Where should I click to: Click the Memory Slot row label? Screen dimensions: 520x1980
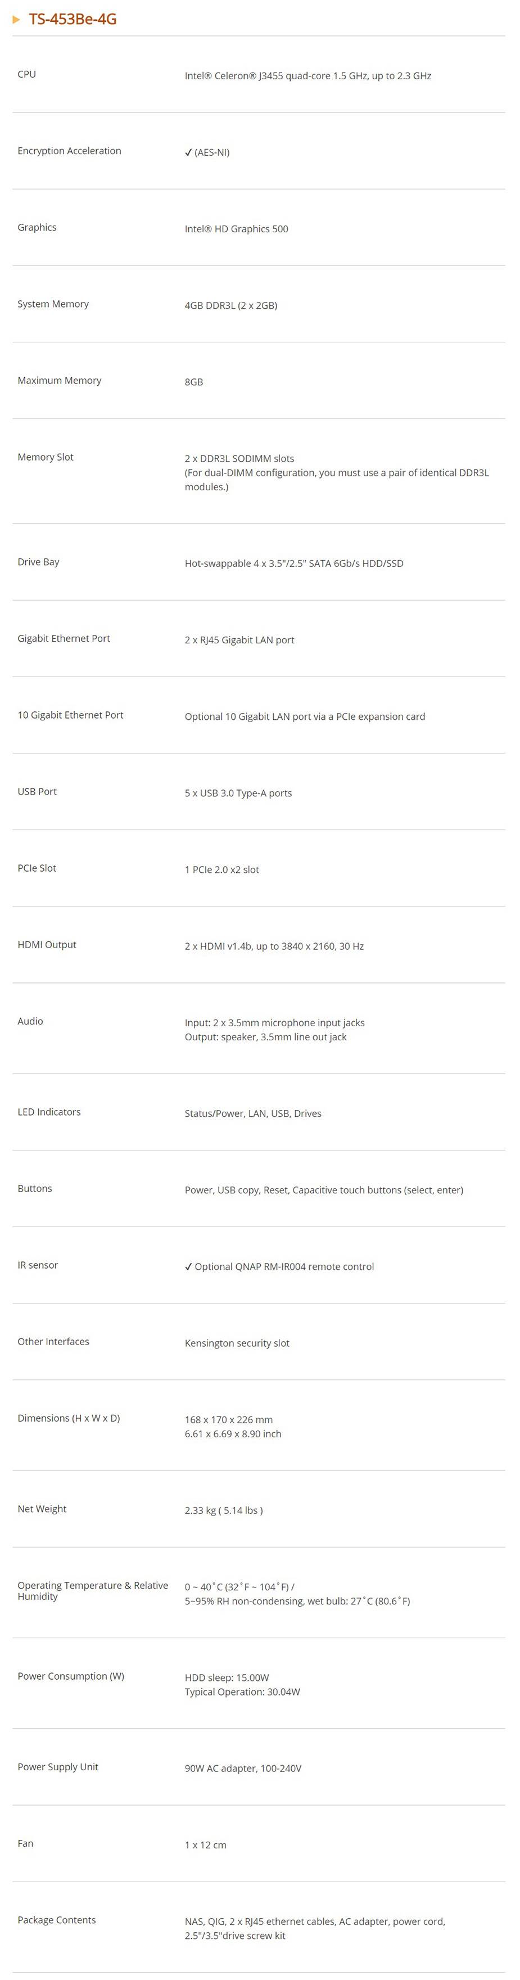(46, 457)
